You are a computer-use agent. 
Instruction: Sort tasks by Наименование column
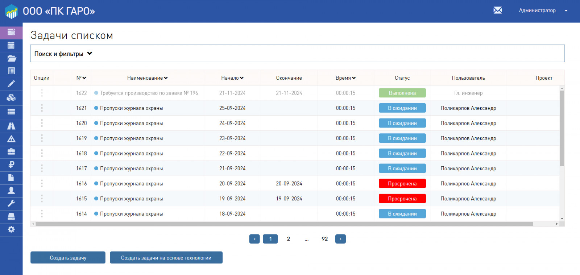pyautogui.click(x=148, y=78)
